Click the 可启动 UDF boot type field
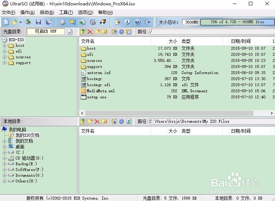The width and height of the screenshot is (275, 201). pyautogui.click(x=46, y=31)
